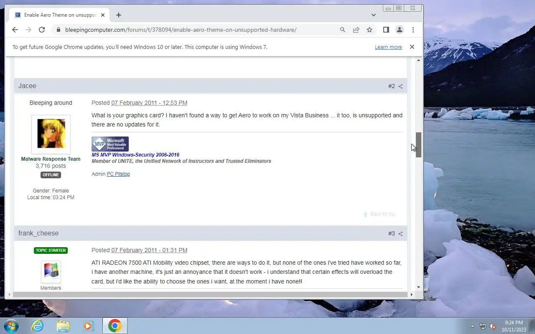
Task: Go back in Chrome
Action: [x=15, y=30]
